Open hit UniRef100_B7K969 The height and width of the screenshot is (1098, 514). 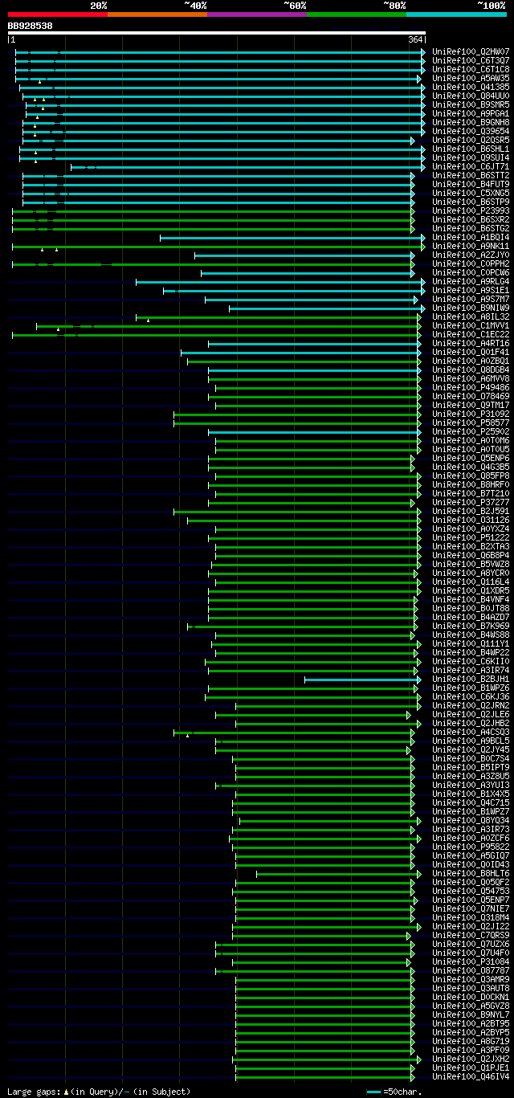(x=471, y=626)
